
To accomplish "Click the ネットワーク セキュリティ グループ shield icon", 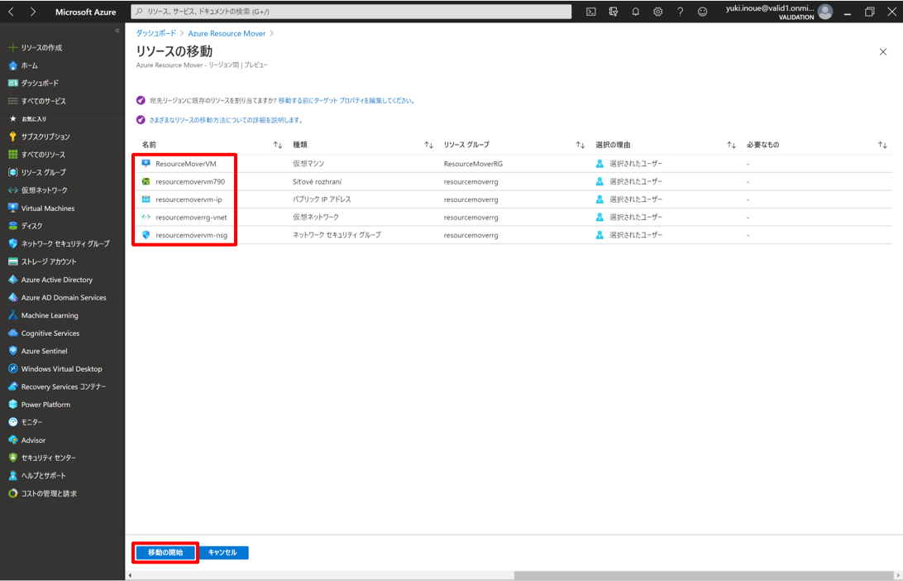I will [x=12, y=244].
